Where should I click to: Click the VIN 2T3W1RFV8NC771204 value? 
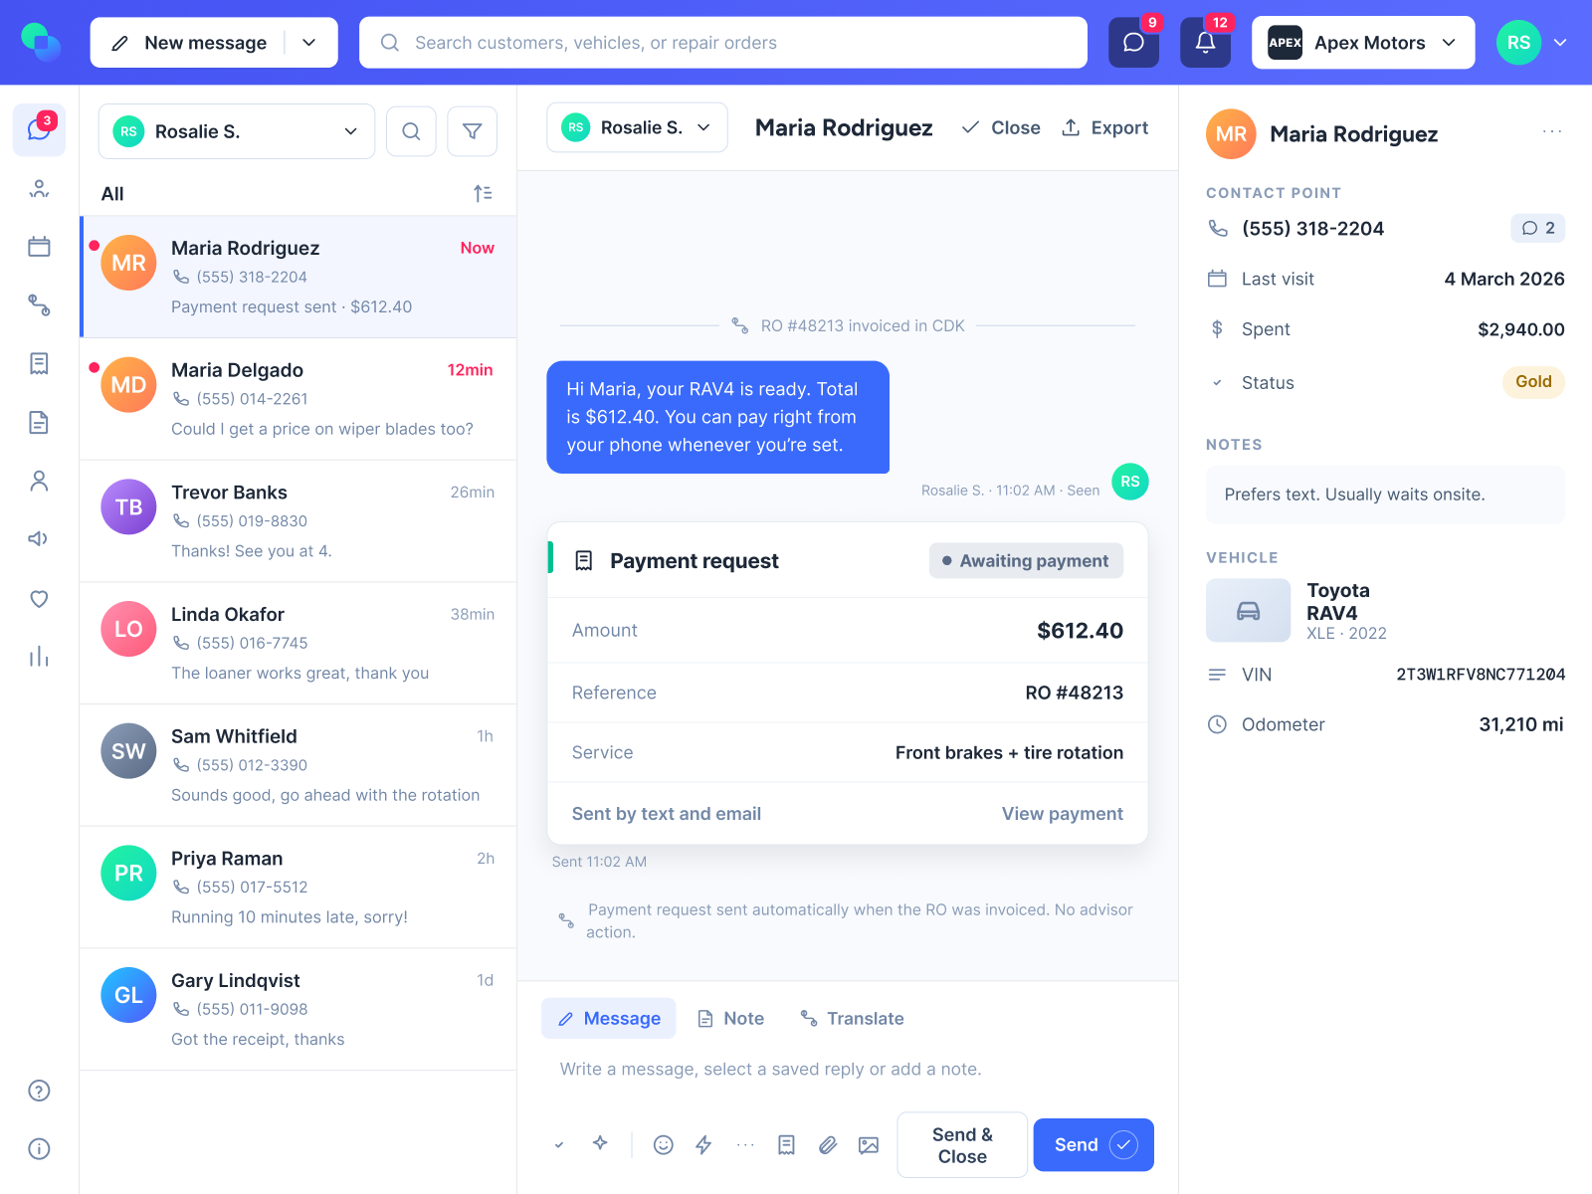coord(1481,675)
